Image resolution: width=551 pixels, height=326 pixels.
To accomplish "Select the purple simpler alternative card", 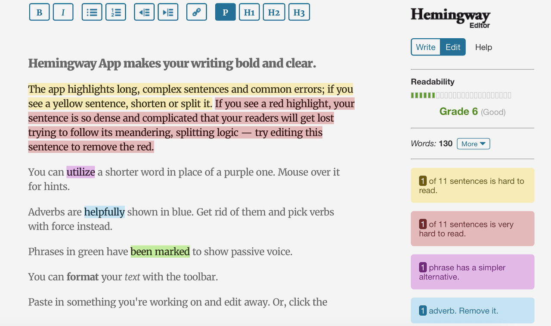I will coord(472,272).
